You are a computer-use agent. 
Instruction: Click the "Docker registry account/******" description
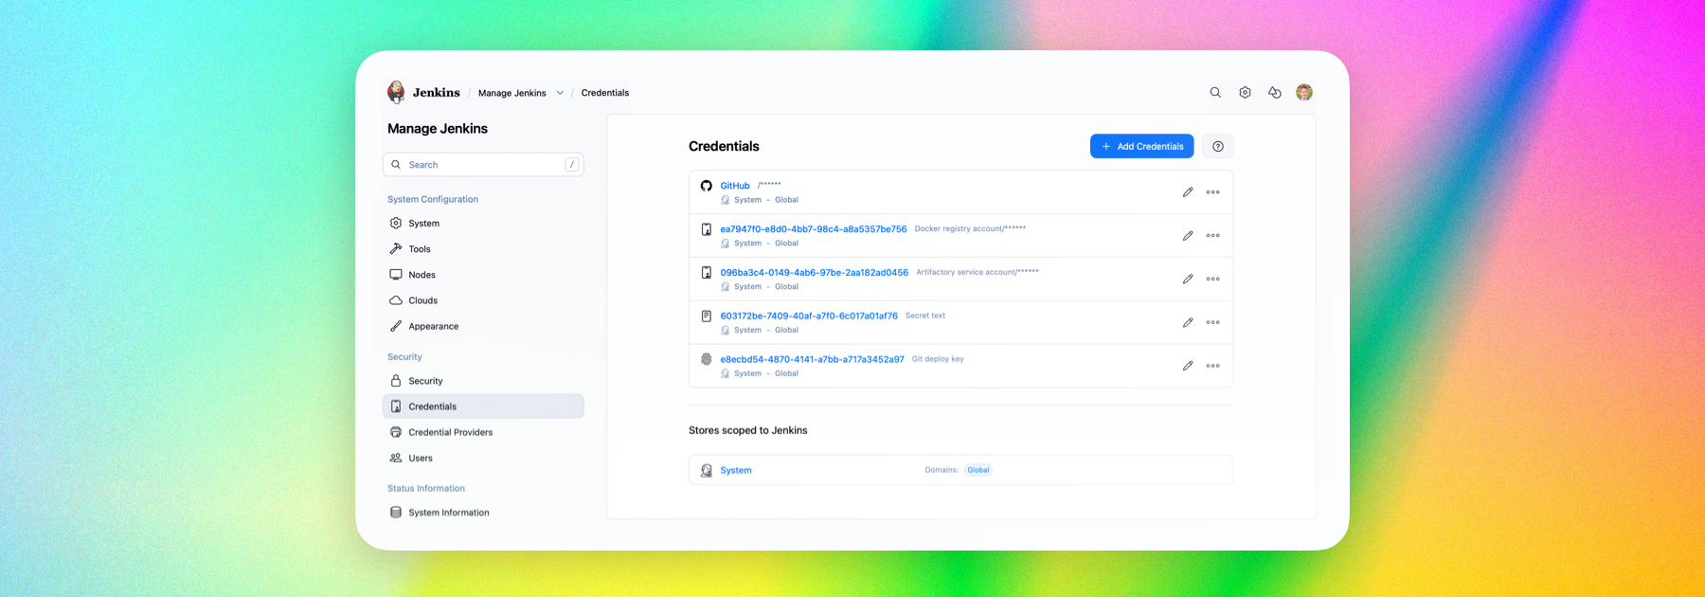click(970, 228)
